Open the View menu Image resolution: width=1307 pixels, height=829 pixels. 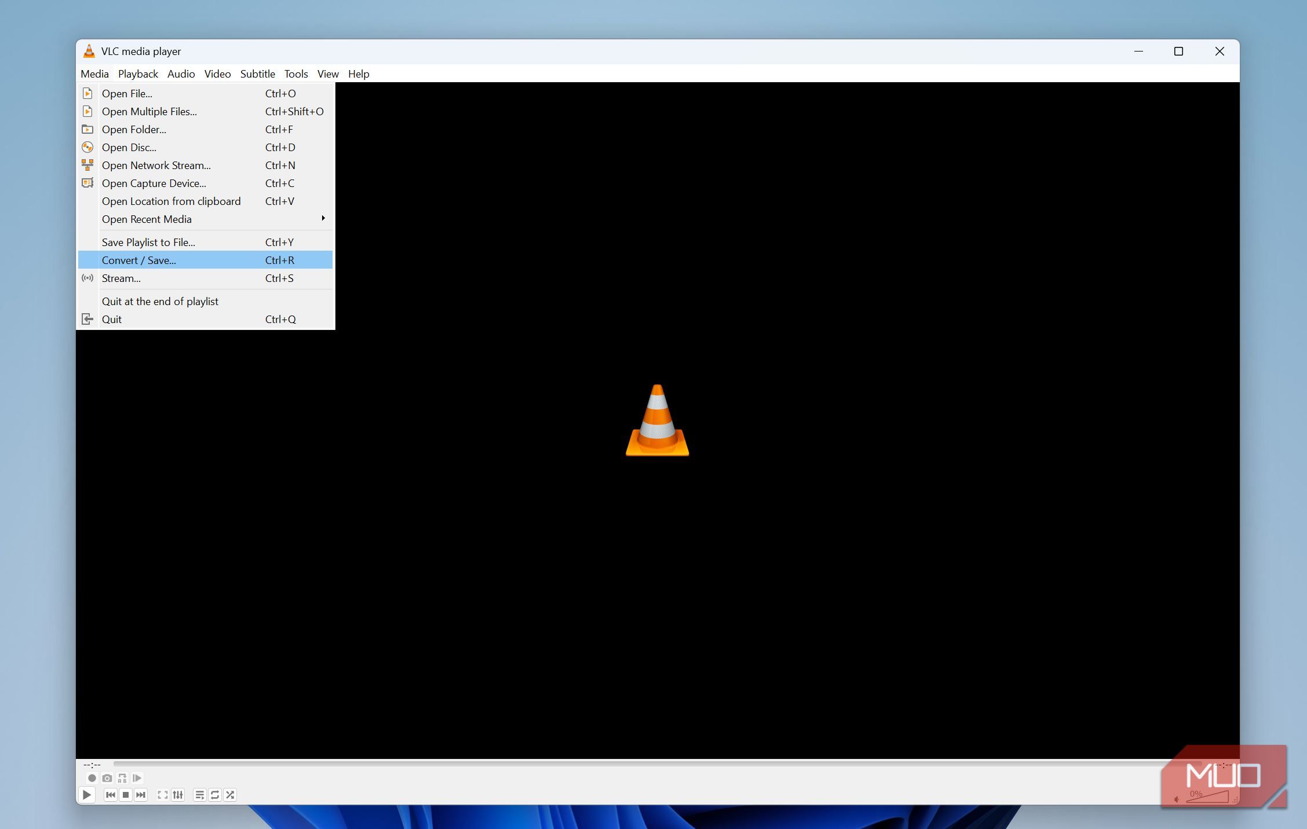[x=327, y=74]
